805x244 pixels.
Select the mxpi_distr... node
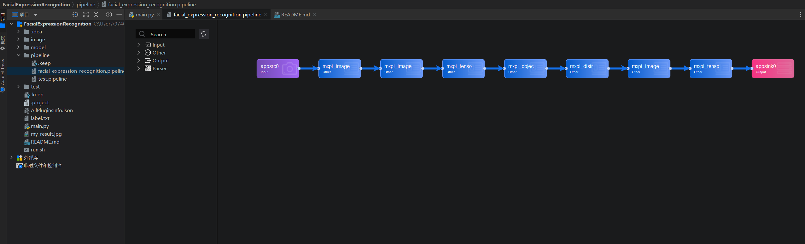[x=587, y=69]
